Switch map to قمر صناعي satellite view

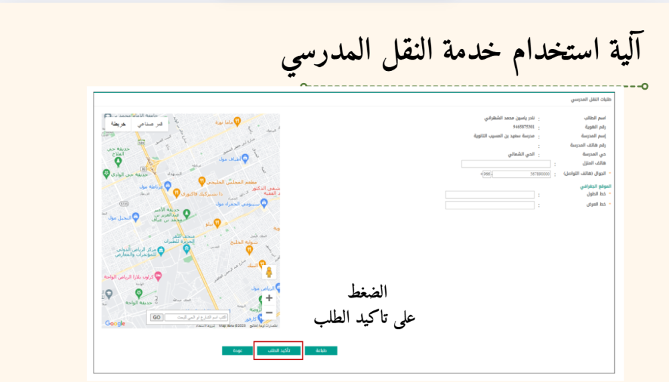coord(150,124)
